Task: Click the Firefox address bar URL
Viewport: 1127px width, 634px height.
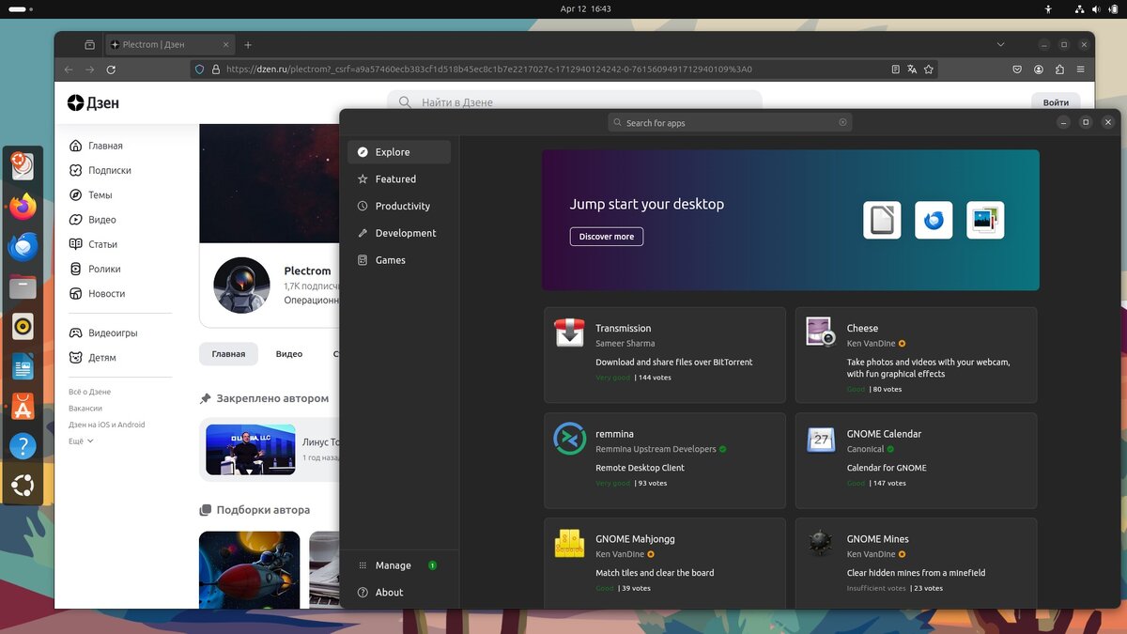Action: coord(488,70)
